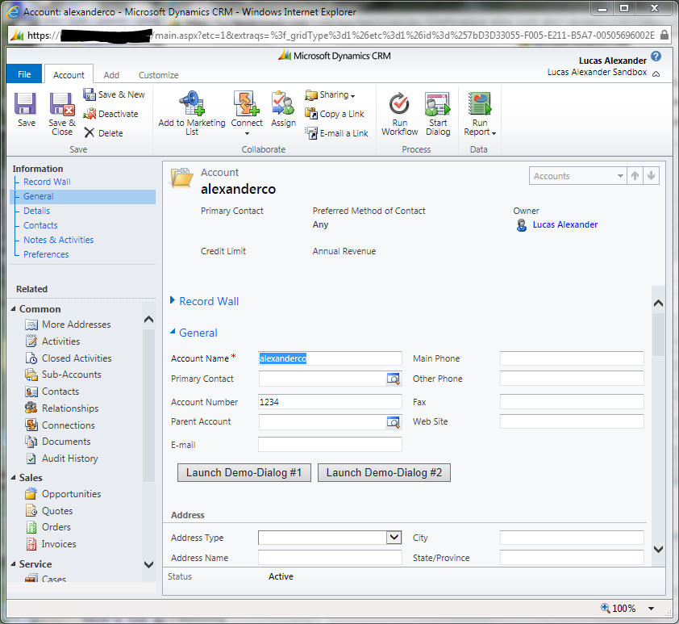Viewport: 679px width, 624px height.
Task: Open Documents
Action: [58, 442]
